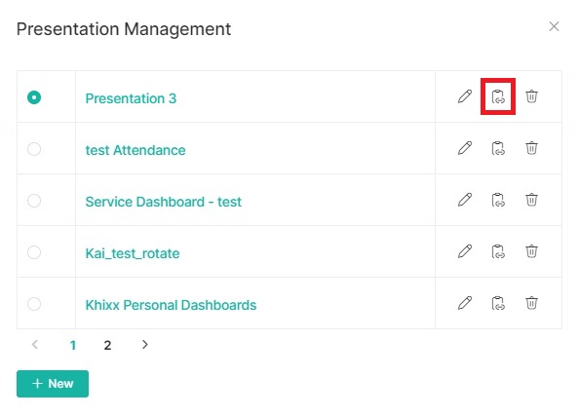Switch to page 2 of list
579x416 pixels.
pos(107,345)
